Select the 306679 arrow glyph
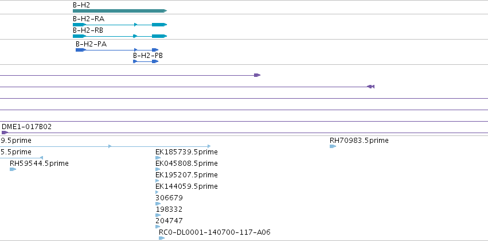This screenshot has width=488, height=241. [158, 204]
